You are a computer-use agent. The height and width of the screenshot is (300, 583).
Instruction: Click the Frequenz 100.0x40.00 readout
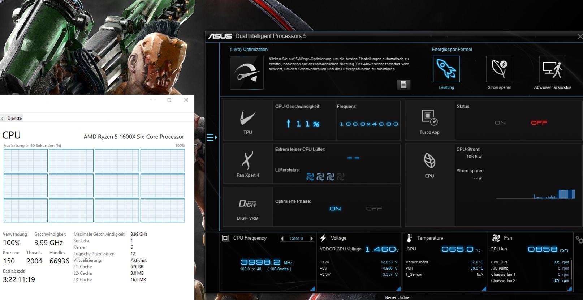click(369, 124)
